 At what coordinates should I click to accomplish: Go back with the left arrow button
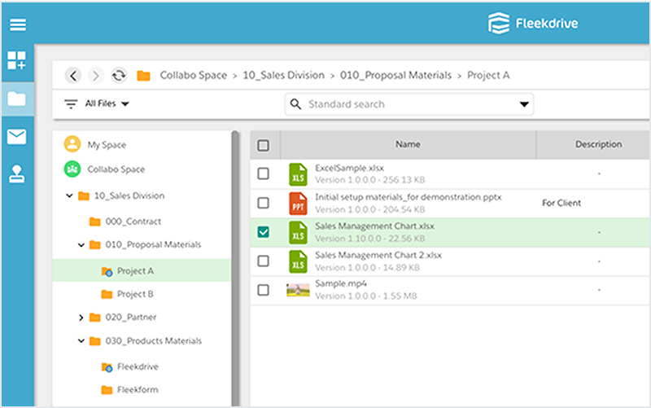[x=73, y=76]
